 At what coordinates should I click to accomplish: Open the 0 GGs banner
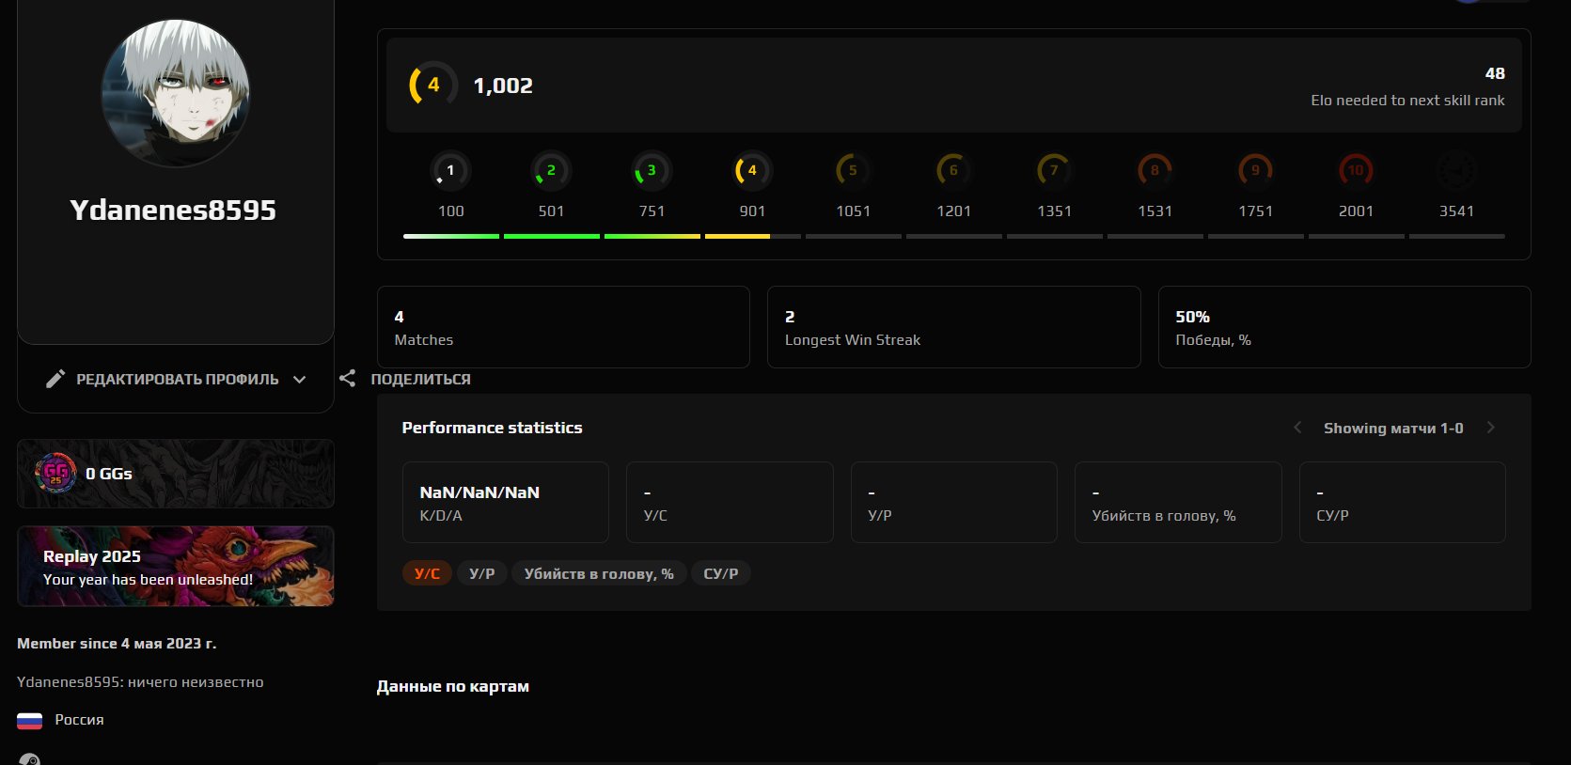[176, 474]
